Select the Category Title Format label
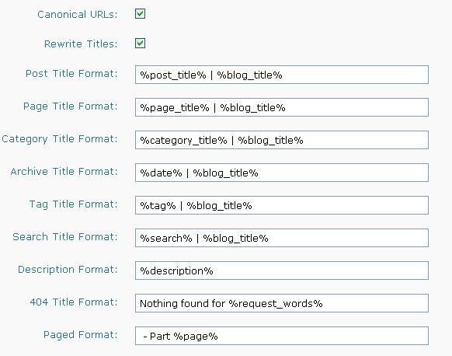Viewport: 452px width, 356px height. coord(60,139)
